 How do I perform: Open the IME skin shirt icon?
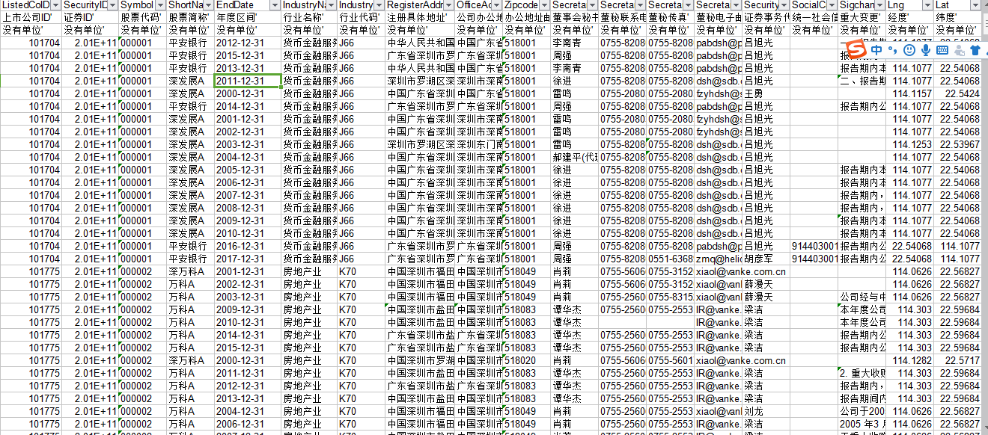coord(975,49)
